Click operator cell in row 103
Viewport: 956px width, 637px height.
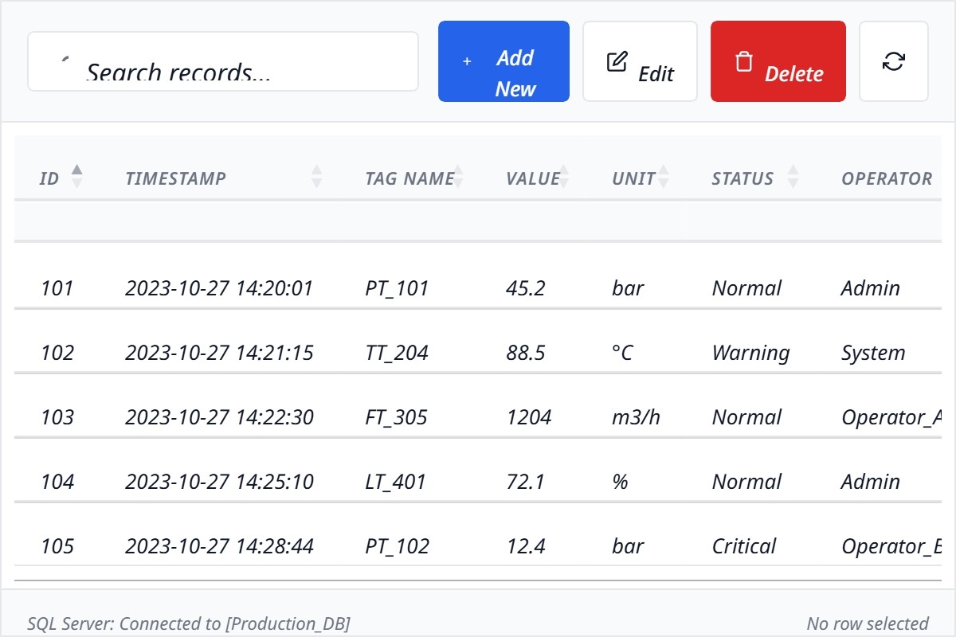coord(891,418)
